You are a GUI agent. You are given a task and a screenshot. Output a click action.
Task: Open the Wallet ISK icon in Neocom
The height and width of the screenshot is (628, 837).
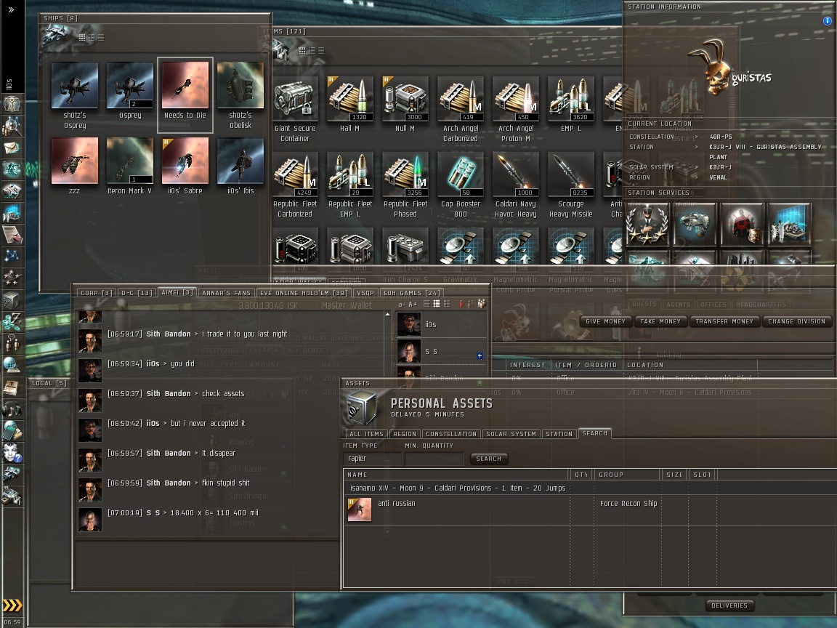(12, 321)
